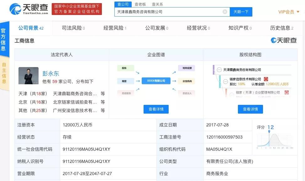Click 查看详情 under 股权结构图
This screenshot has height=181, width=305.
(x=250, y=109)
